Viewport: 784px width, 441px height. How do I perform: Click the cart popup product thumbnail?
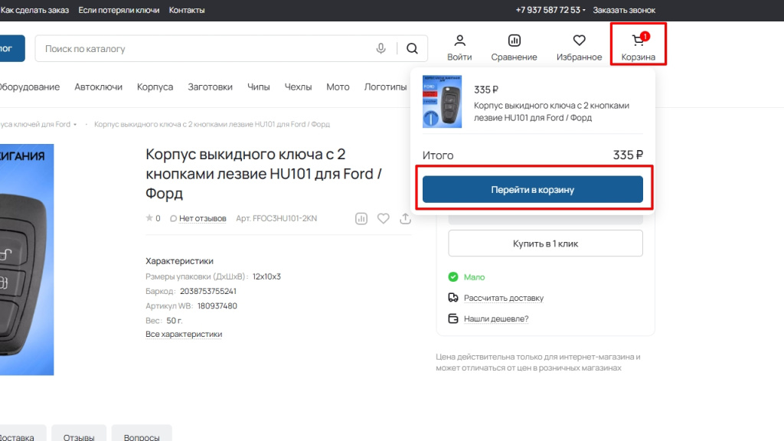point(442,101)
